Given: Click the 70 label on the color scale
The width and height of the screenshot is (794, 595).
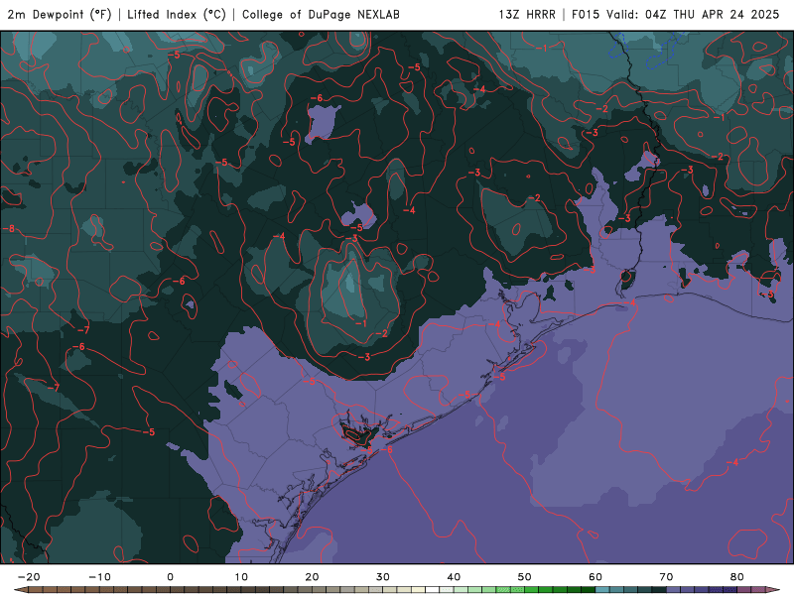Looking at the screenshot, I should tap(666, 577).
